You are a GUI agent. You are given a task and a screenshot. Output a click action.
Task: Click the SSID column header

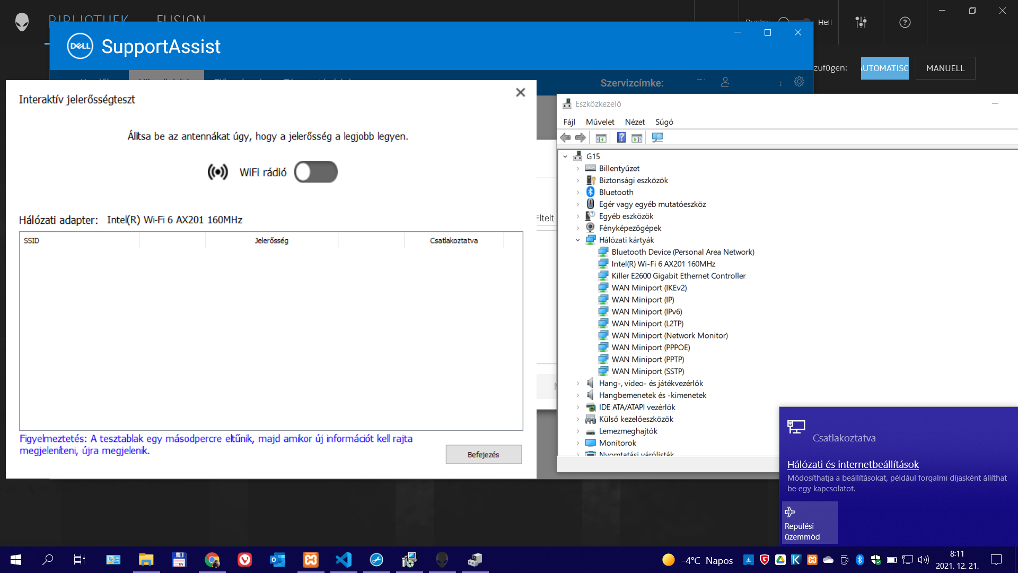coord(80,240)
